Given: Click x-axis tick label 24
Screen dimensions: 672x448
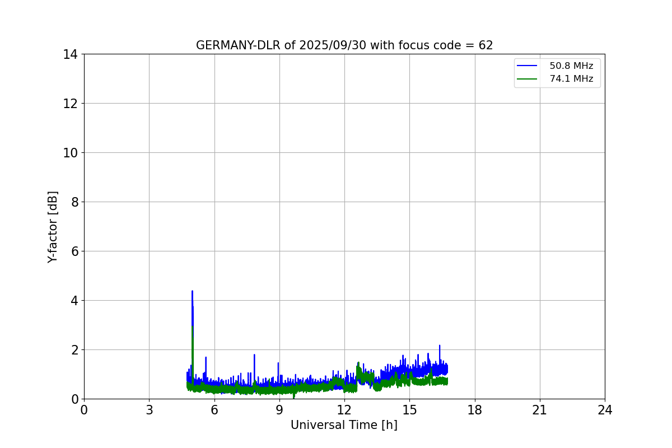Looking at the screenshot, I should pyautogui.click(x=605, y=410).
